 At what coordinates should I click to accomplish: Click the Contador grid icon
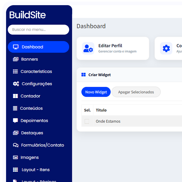tap(15, 96)
